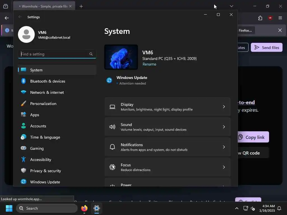Click the VM6 user avatar

coord(26,34)
